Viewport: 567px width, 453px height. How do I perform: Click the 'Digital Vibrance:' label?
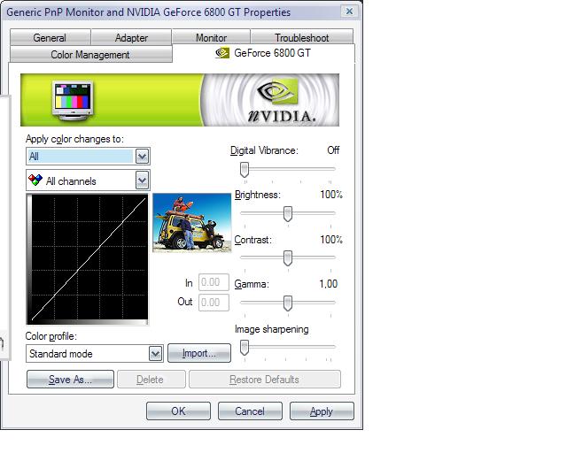[x=264, y=150]
